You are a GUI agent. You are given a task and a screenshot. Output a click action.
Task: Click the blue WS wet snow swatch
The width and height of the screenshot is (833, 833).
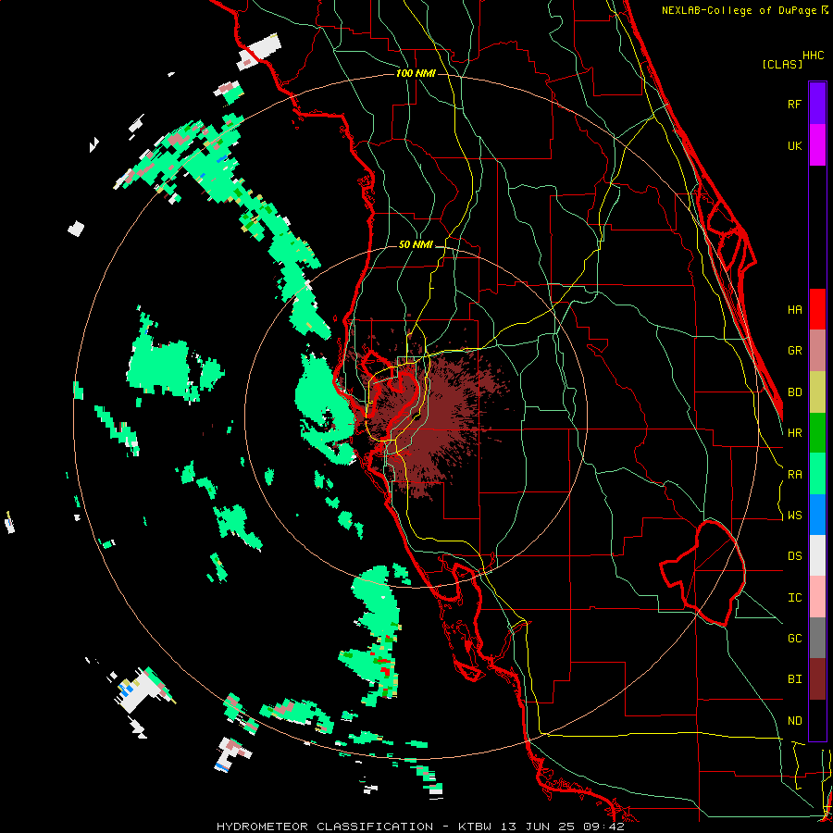tap(817, 515)
